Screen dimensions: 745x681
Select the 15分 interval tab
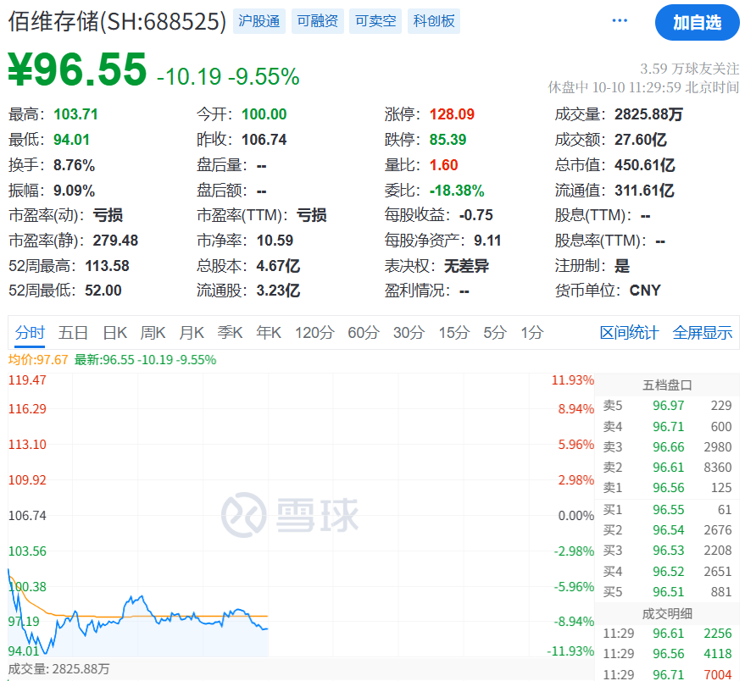(x=453, y=333)
